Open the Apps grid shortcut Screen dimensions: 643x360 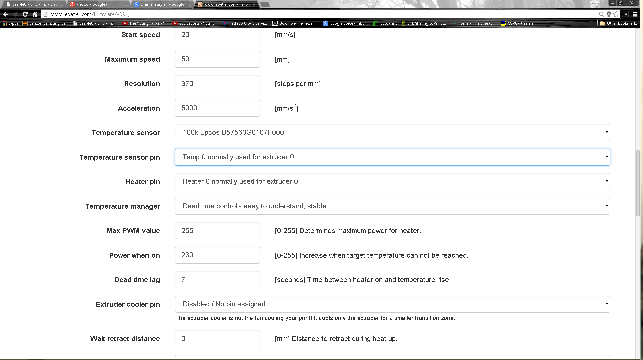pyautogui.click(x=10, y=23)
